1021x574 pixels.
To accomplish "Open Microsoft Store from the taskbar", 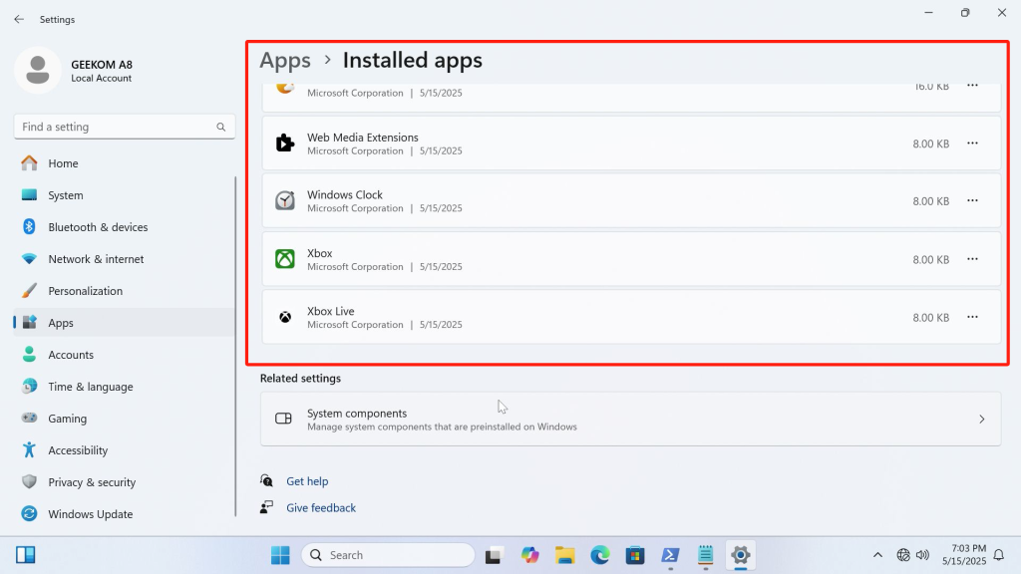I will tap(635, 555).
